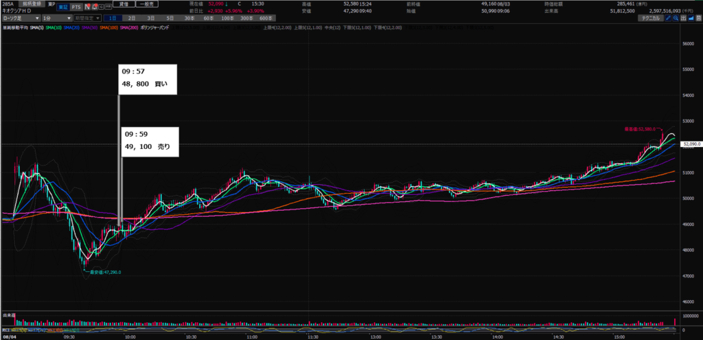
Task: Click the 単純移動平均 legend label
Action: (15, 27)
